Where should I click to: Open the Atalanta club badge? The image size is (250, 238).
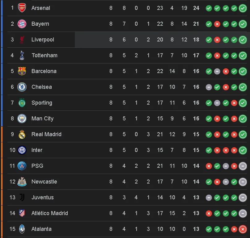(x=22, y=229)
